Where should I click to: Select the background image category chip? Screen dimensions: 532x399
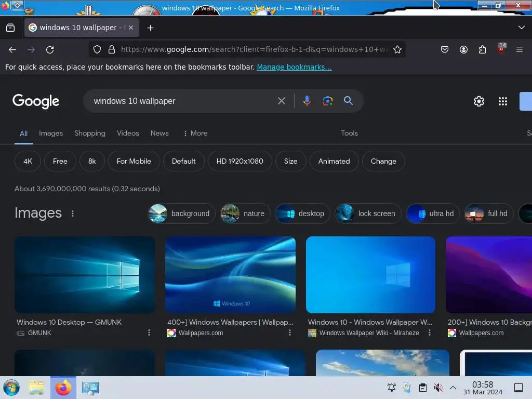(x=181, y=214)
